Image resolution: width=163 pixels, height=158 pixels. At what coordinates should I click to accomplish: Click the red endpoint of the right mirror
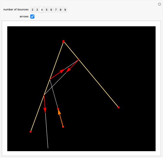[119, 108]
